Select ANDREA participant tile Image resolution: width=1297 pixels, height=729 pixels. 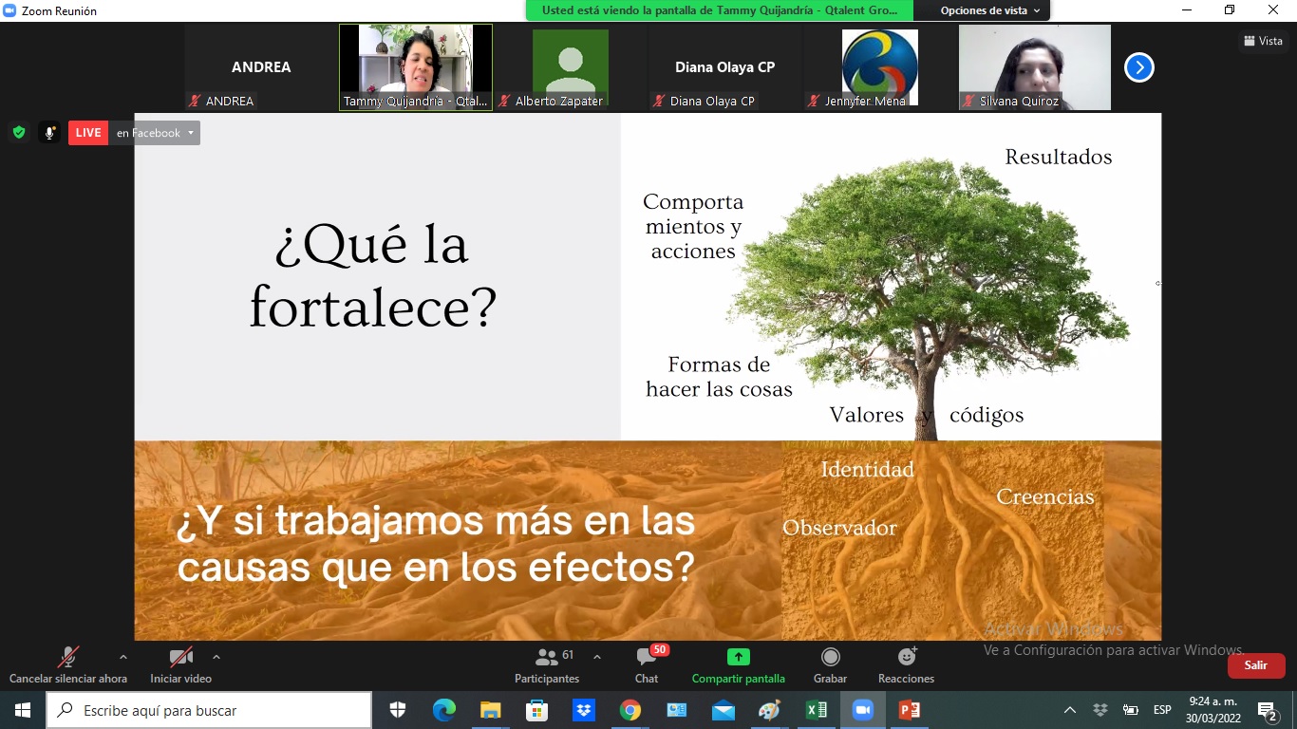coord(261,67)
